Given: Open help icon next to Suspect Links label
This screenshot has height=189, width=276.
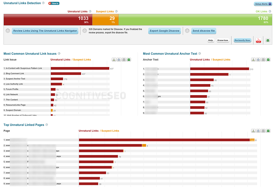Looking at the screenshot, I should 116,11.
